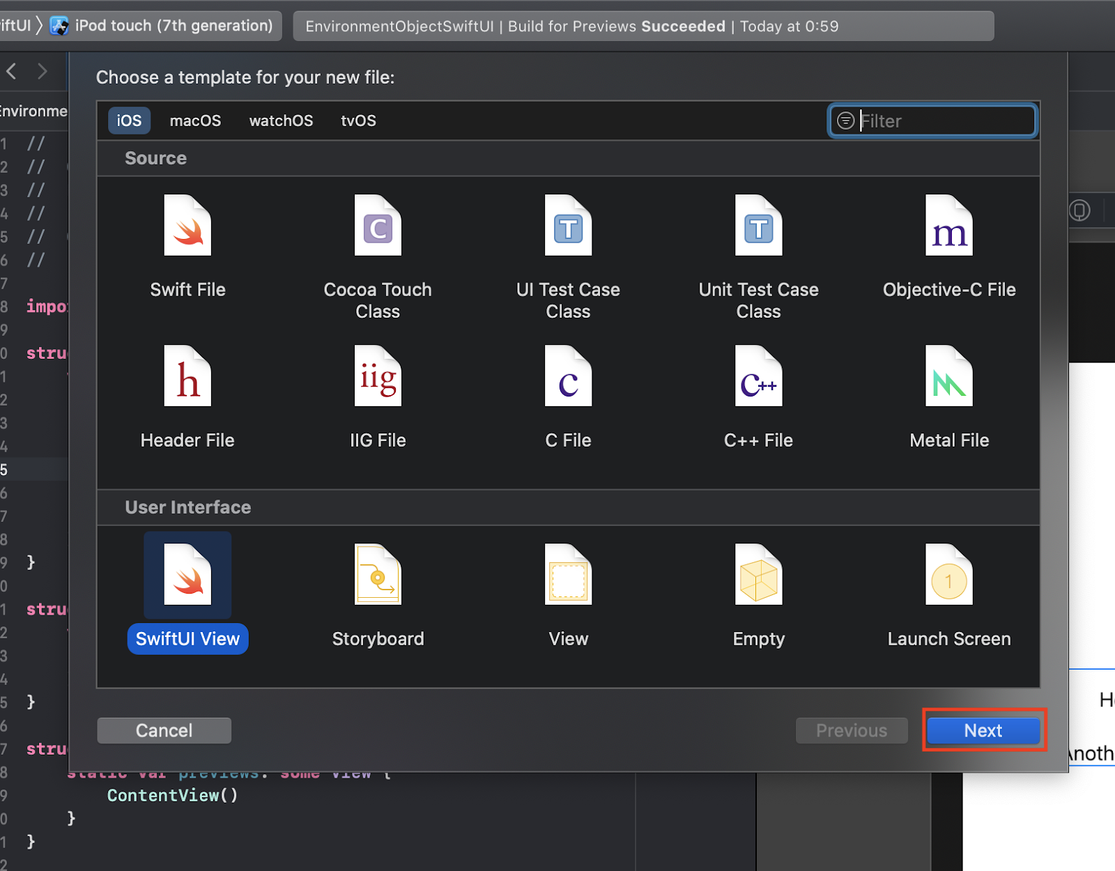1115x871 pixels.
Task: Click the iPod touch simulator device icon
Action: coord(59,26)
